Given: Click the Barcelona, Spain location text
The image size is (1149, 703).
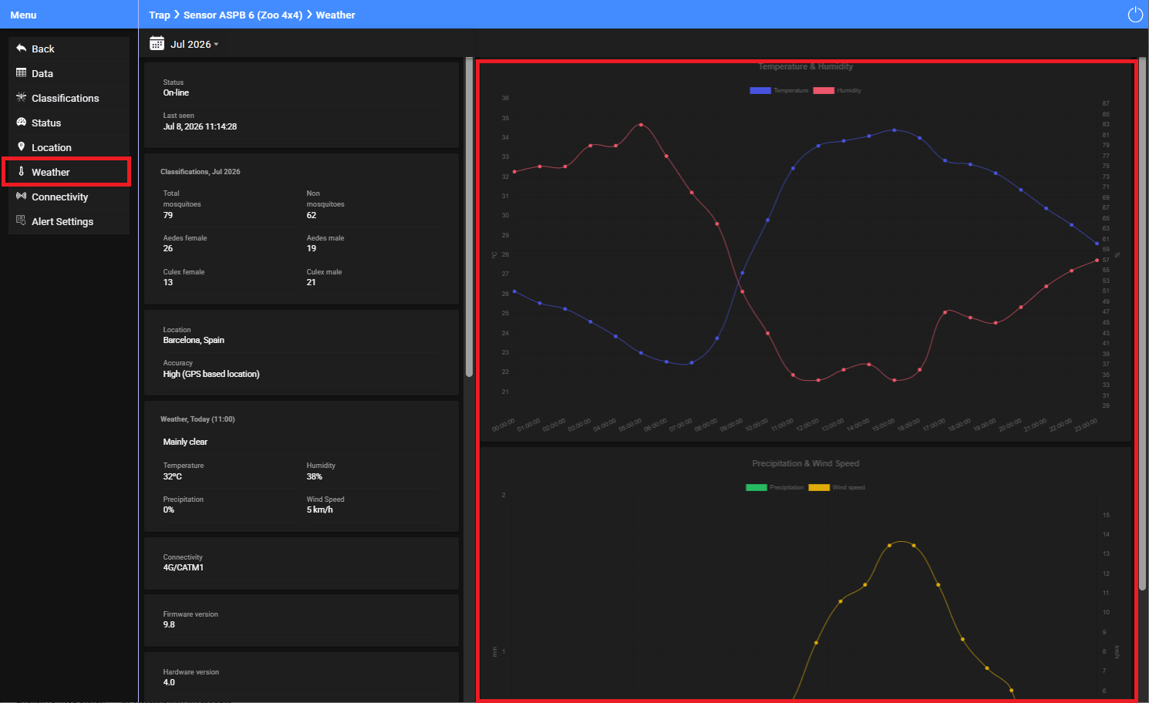Looking at the screenshot, I should tap(194, 340).
